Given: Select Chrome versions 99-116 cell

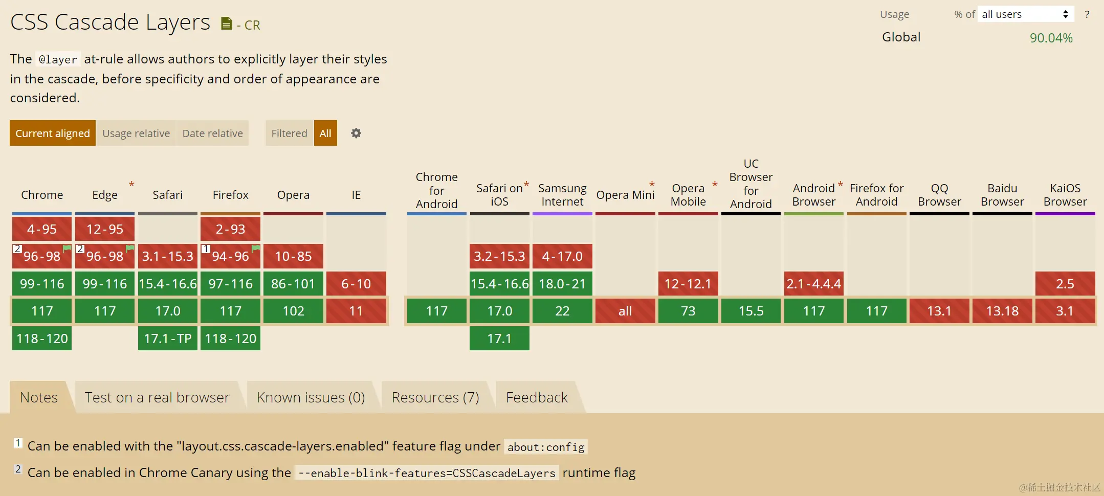Looking at the screenshot, I should tap(42, 284).
